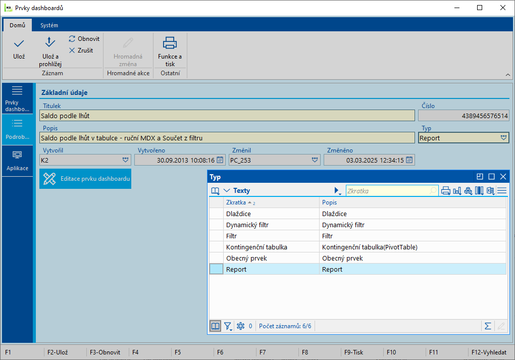This screenshot has width=515, height=360.
Task: Expand the Typ field dropdown showing Report
Action: pyautogui.click(x=503, y=138)
